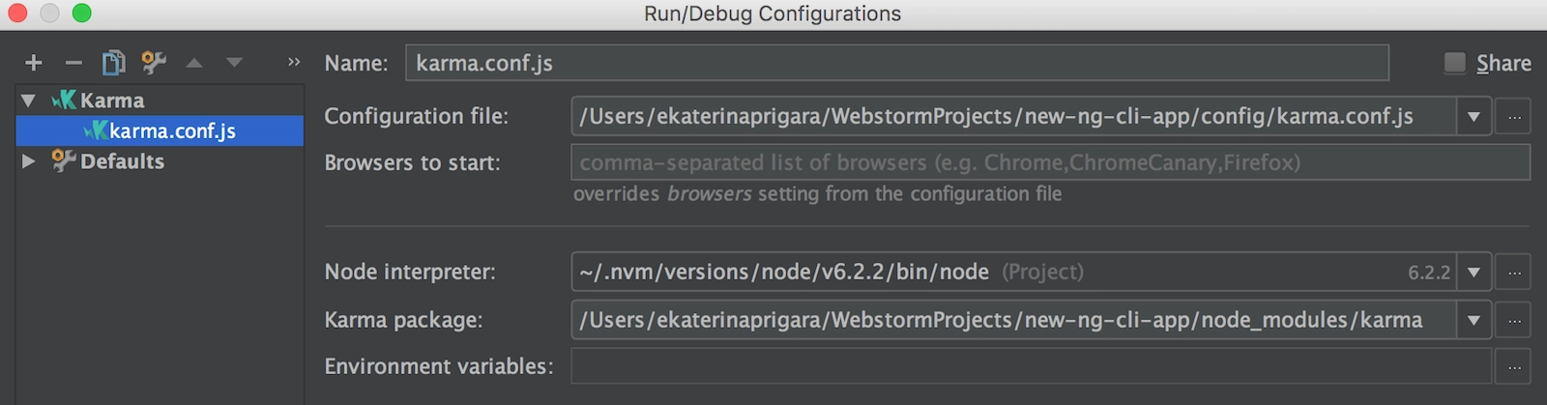Close the Run/Debug Configurations window
Image resolution: width=1547 pixels, height=405 pixels.
pyautogui.click(x=17, y=14)
